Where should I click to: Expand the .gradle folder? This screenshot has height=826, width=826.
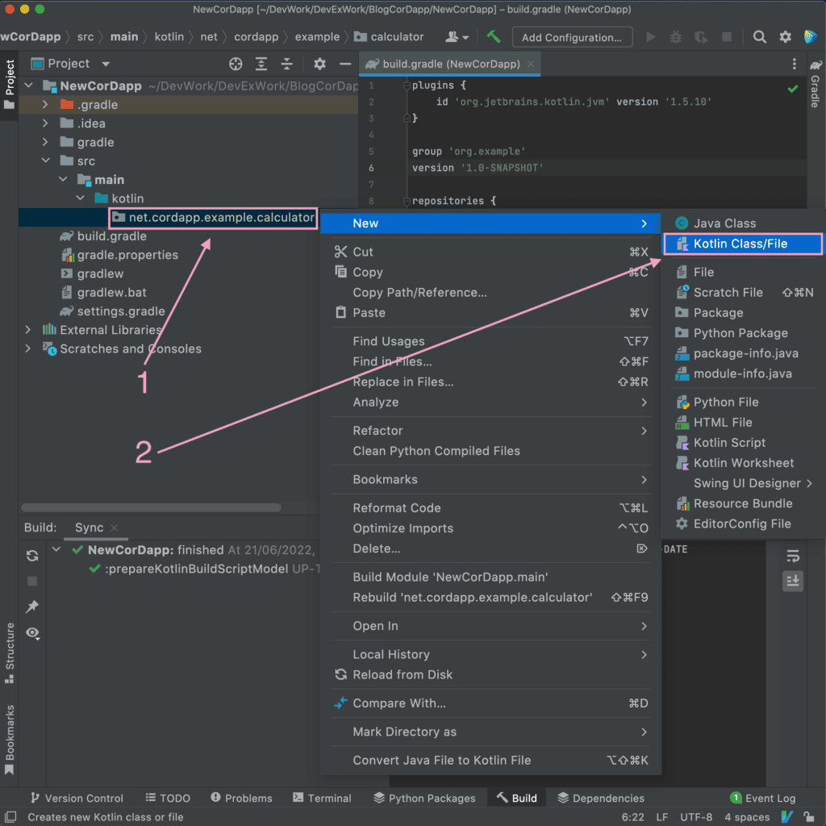(45, 104)
